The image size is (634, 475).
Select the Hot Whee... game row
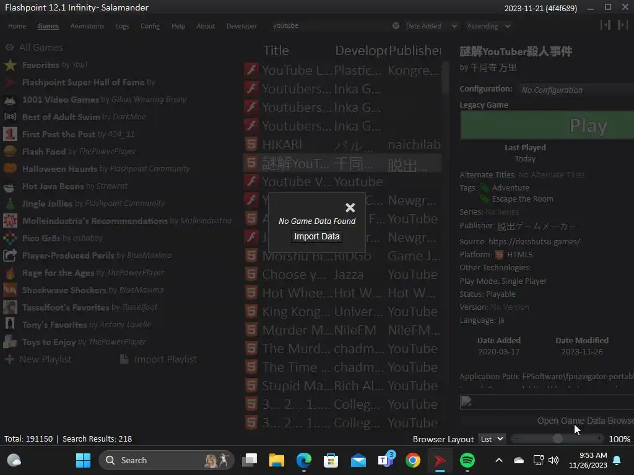(x=342, y=293)
